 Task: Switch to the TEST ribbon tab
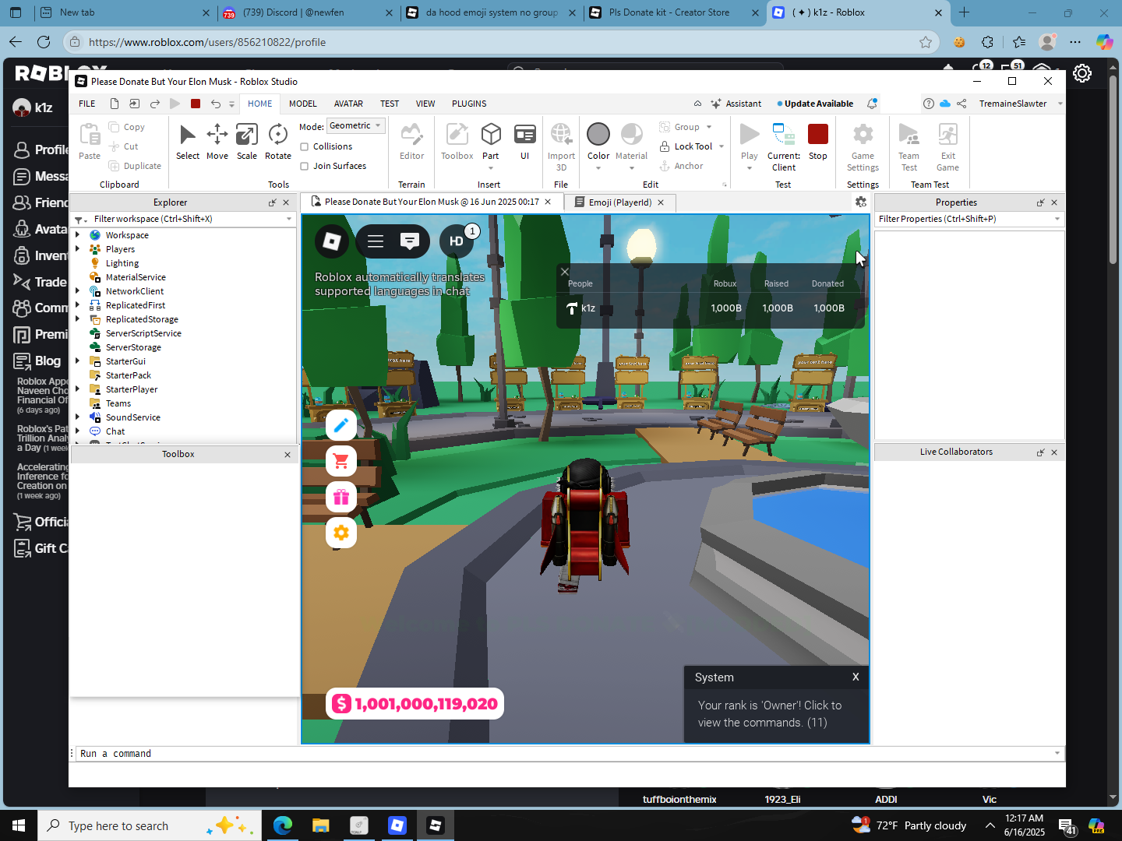(390, 104)
